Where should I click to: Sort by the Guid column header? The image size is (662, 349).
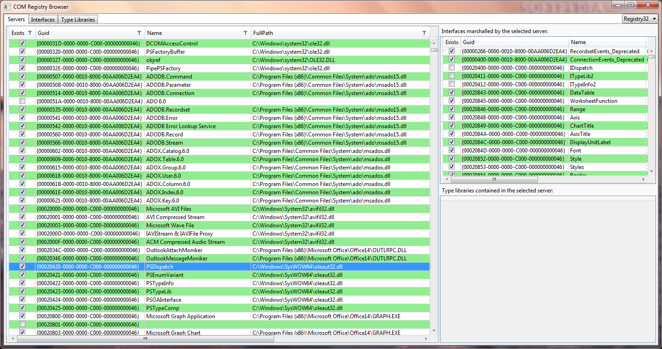click(90, 33)
